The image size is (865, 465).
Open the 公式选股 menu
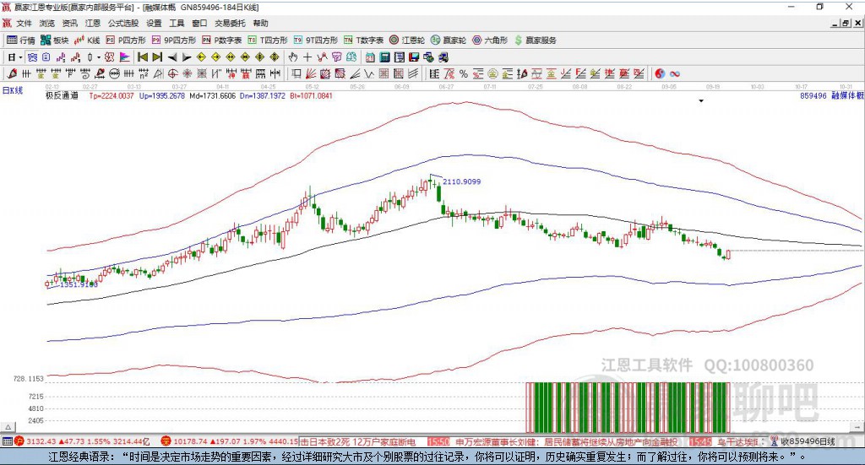click(123, 23)
